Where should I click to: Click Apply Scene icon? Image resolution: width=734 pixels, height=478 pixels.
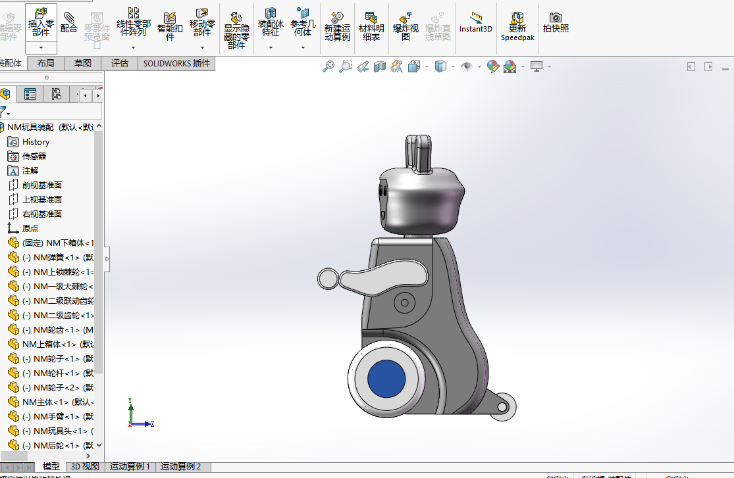tap(510, 66)
